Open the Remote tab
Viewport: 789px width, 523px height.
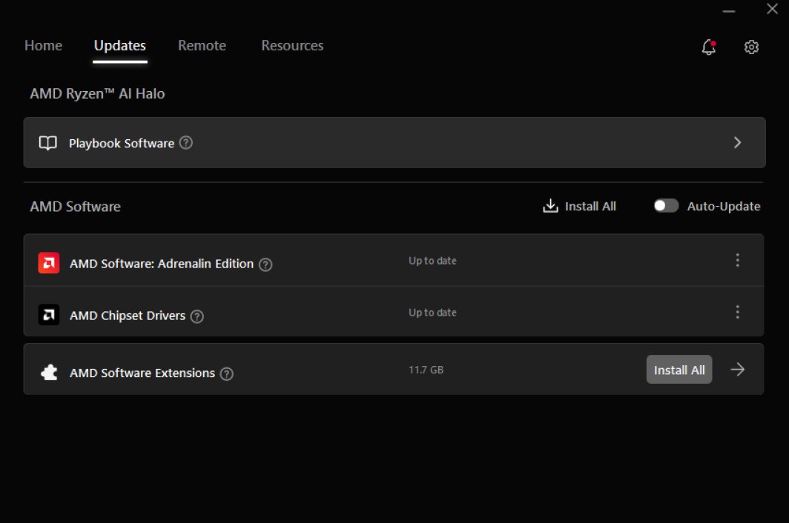(x=202, y=46)
